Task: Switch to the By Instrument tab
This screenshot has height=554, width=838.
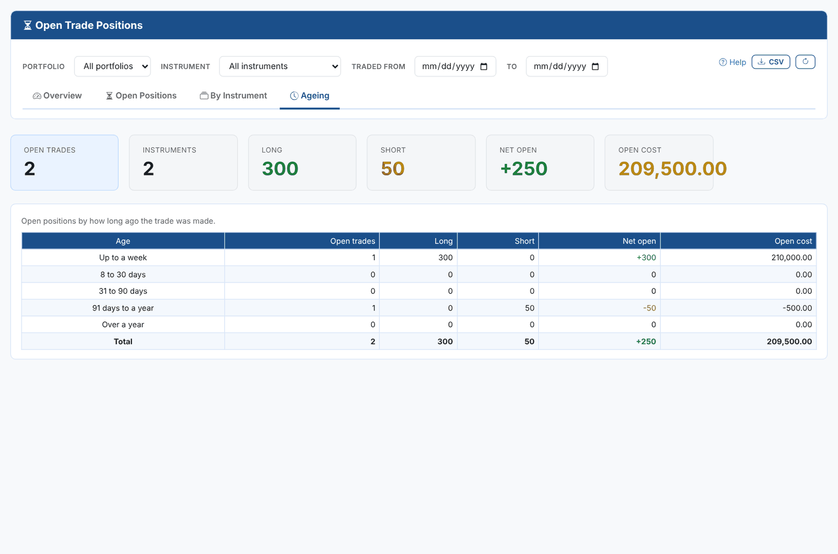Action: point(234,96)
